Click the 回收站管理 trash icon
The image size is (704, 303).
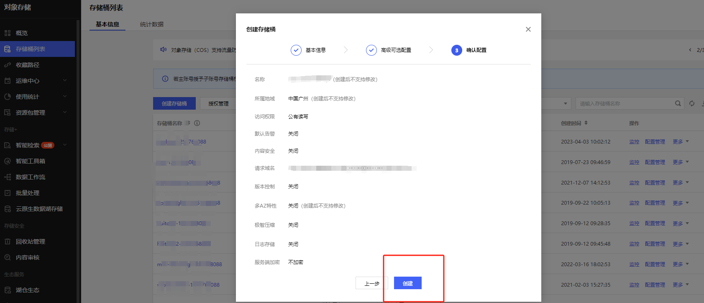pyautogui.click(x=8, y=241)
